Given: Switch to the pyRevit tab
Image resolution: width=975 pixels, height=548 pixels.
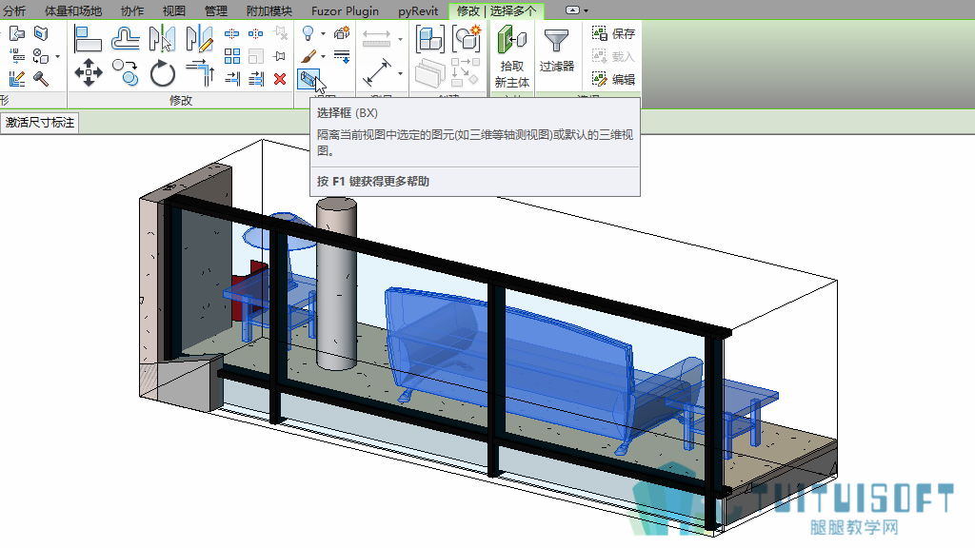Looking at the screenshot, I should tap(418, 11).
